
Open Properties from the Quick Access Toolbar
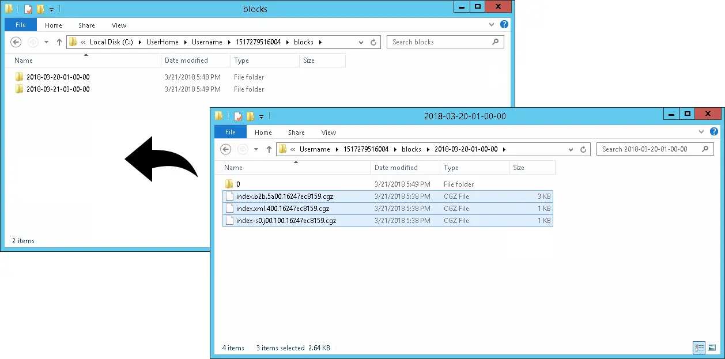(x=237, y=116)
